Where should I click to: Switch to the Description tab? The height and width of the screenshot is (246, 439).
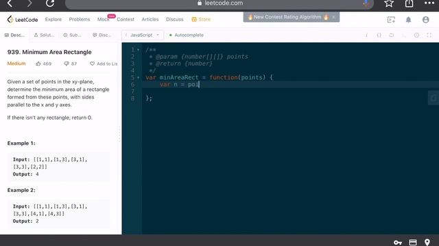[14, 35]
